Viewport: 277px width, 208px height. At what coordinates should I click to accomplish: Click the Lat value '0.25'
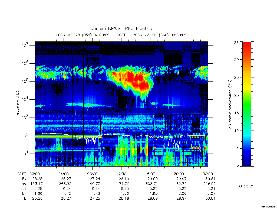(x=38, y=189)
